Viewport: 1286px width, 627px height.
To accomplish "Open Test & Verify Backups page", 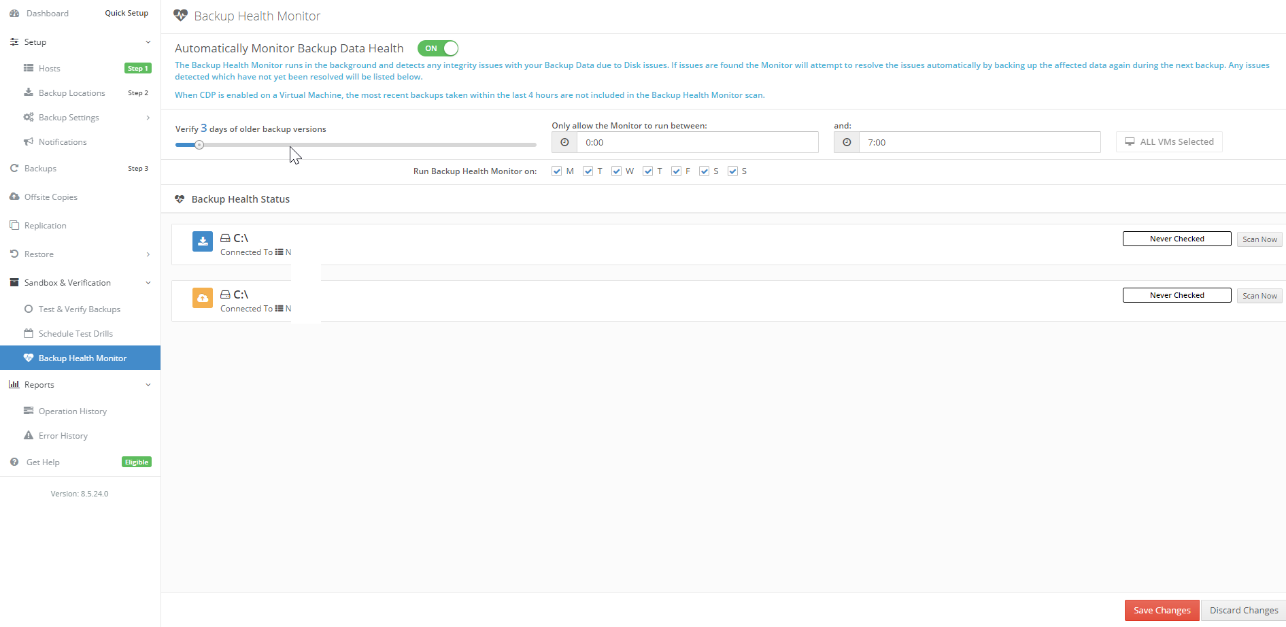I will (x=79, y=309).
